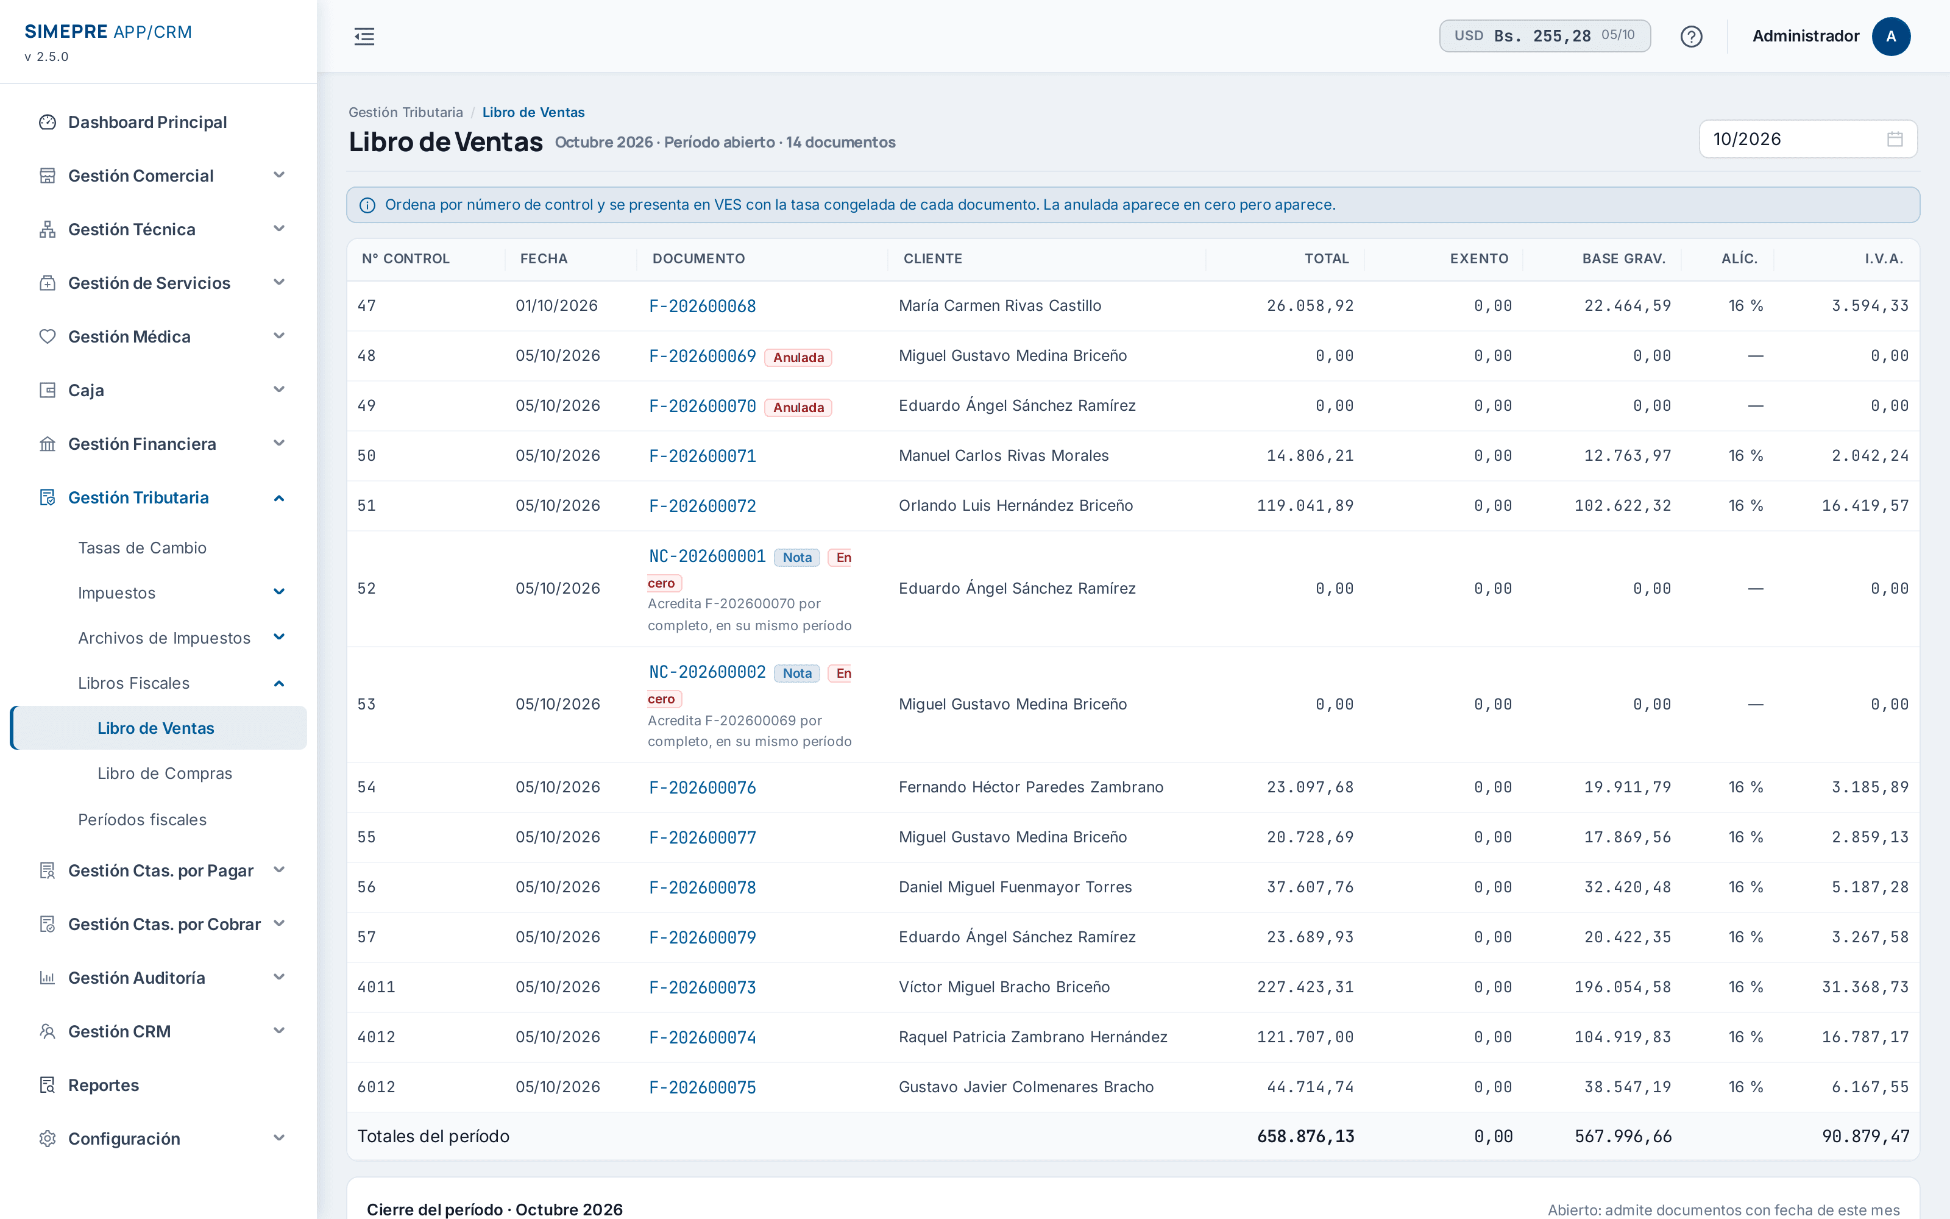The height and width of the screenshot is (1219, 1950).
Task: Click the Caja wallet icon
Action: (48, 390)
